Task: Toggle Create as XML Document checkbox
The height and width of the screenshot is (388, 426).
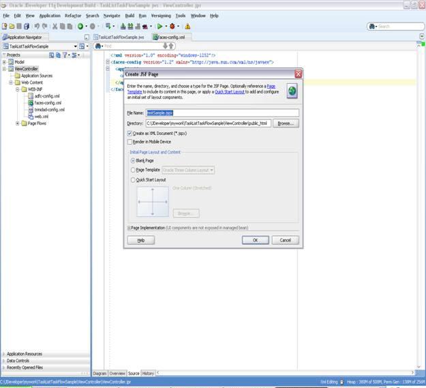Action: pyautogui.click(x=130, y=134)
